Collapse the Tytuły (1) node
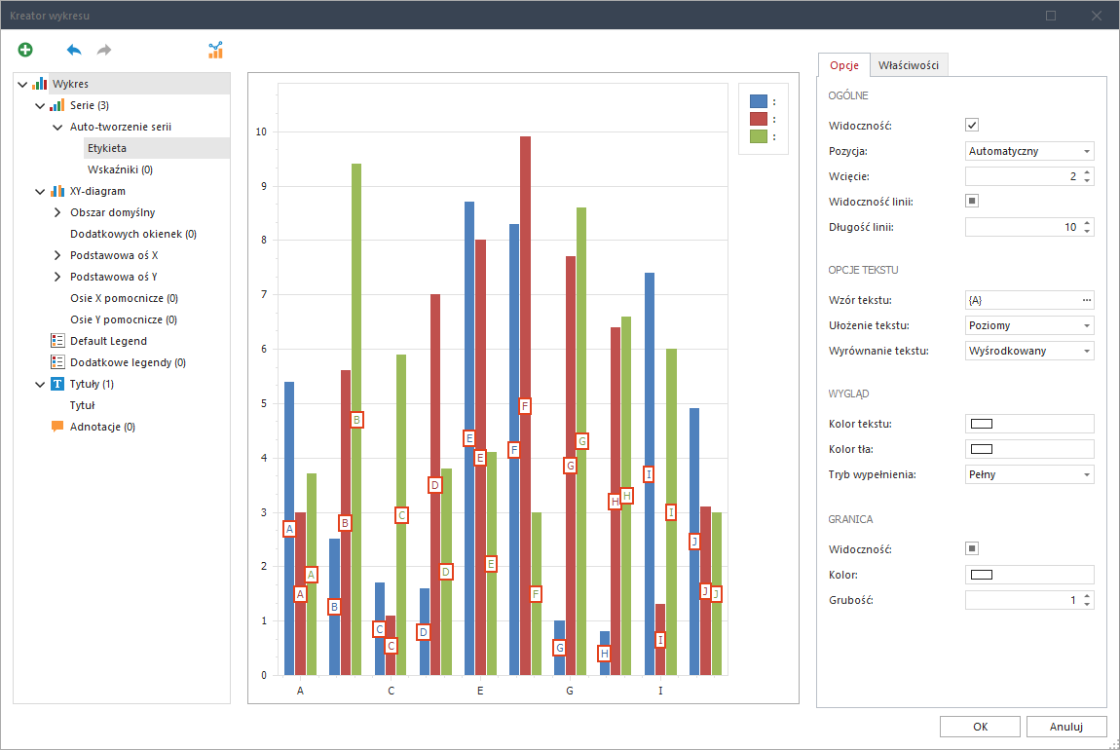This screenshot has height=750, width=1120. click(40, 385)
